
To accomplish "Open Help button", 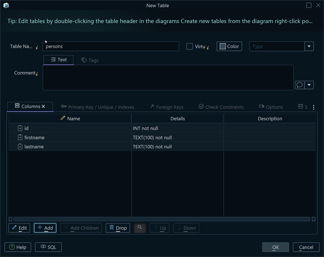I will coord(18,247).
